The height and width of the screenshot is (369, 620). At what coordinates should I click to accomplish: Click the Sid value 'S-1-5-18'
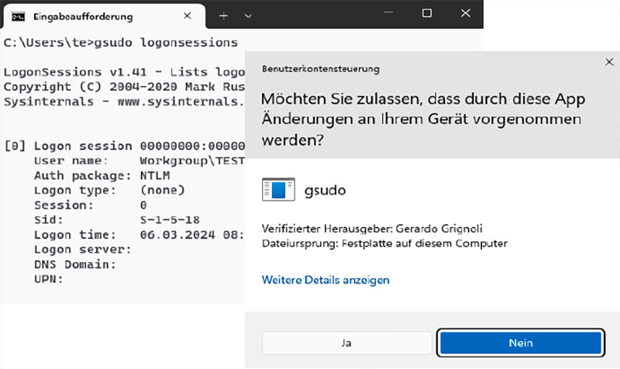pyautogui.click(x=170, y=220)
